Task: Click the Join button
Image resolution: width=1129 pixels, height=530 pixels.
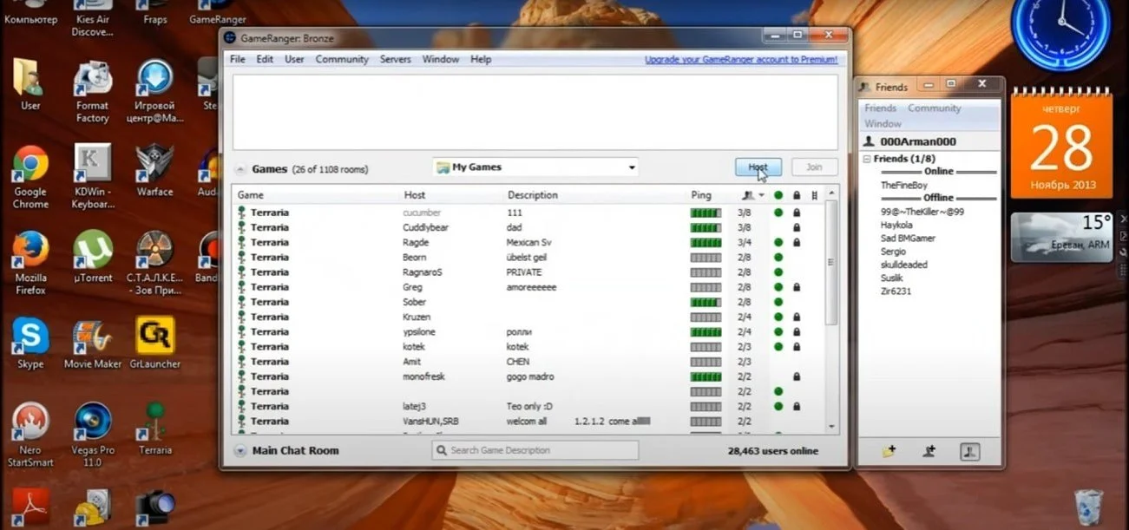Action: pyautogui.click(x=815, y=167)
